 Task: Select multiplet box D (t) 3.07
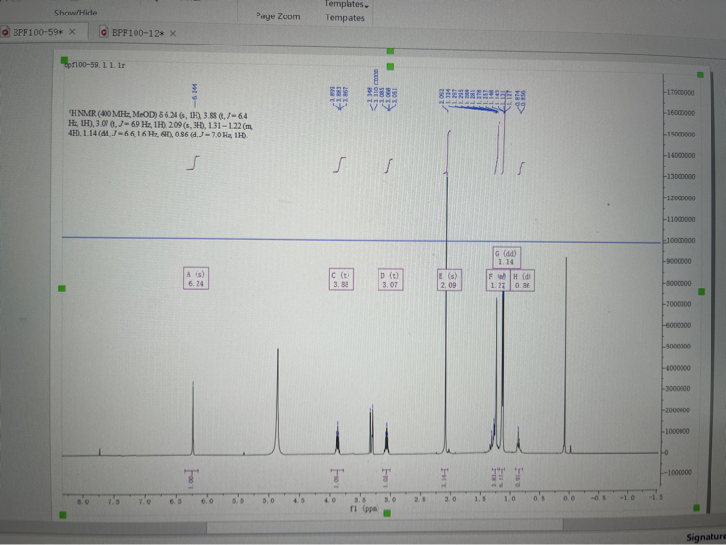(390, 279)
